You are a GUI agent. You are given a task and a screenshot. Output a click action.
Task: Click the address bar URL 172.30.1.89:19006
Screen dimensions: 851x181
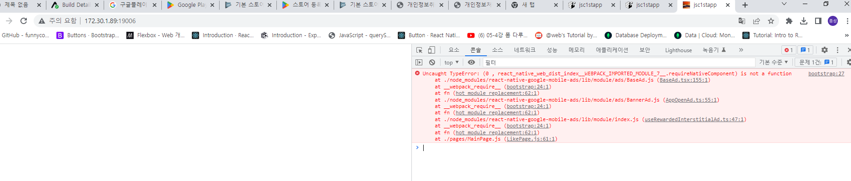point(110,21)
